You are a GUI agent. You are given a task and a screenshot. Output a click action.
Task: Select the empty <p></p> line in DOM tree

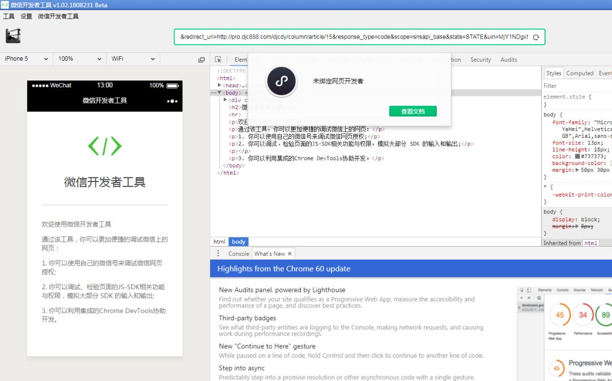tap(240, 151)
